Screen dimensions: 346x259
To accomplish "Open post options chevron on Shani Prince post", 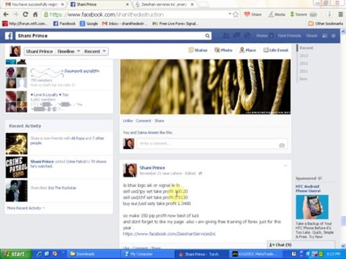I will 285,165.
